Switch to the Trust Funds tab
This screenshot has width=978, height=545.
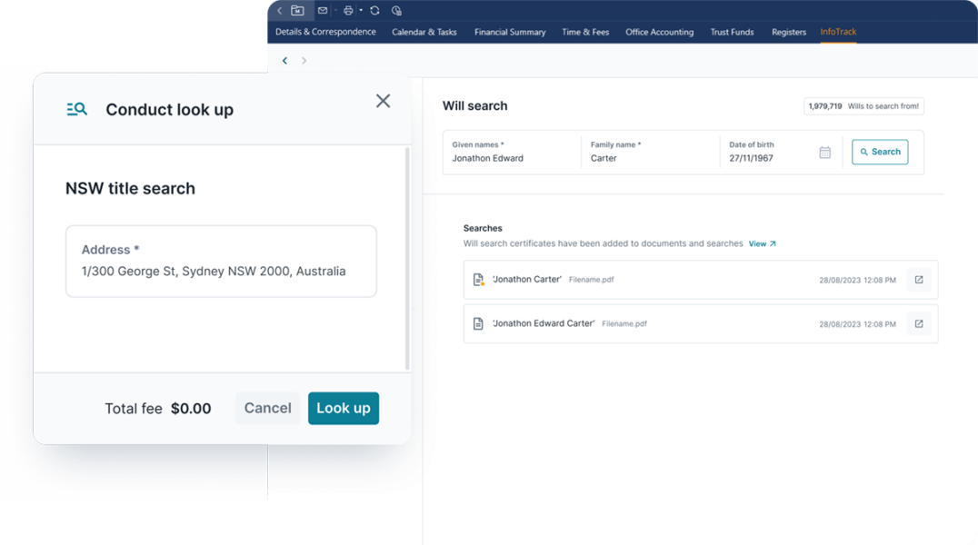[x=732, y=32]
